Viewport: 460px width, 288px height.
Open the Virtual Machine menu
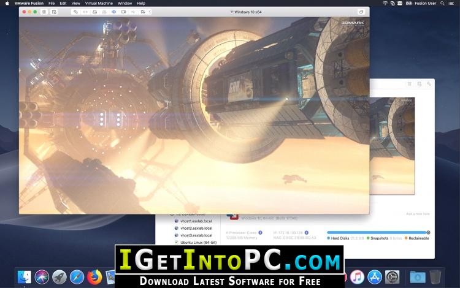(99, 3)
